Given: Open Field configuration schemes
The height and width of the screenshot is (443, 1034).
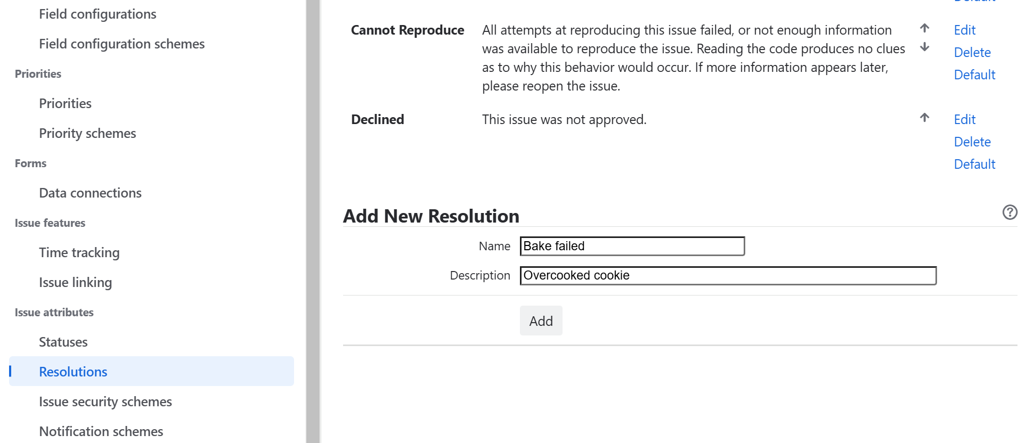Looking at the screenshot, I should coord(122,44).
